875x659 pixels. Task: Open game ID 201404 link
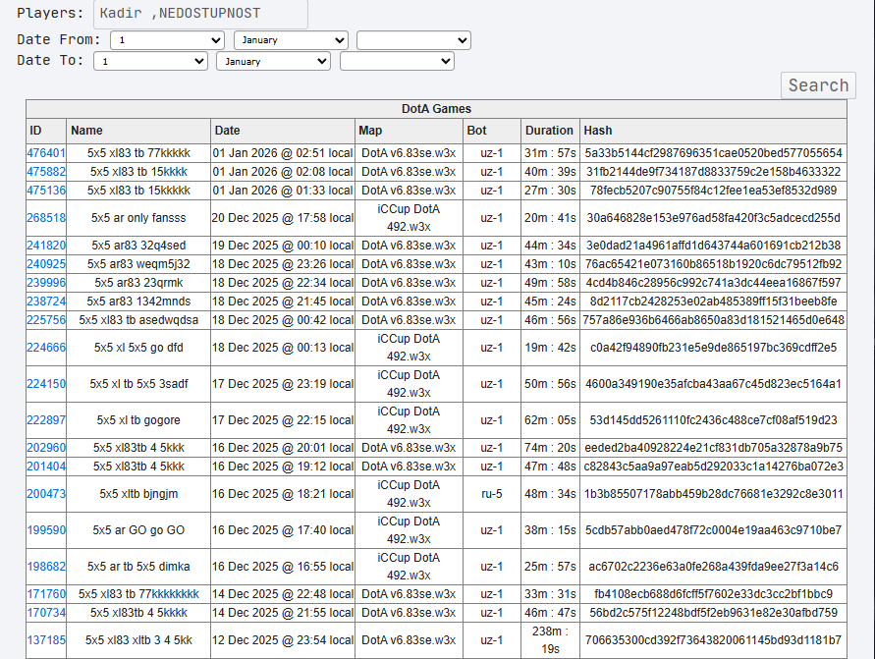46,467
